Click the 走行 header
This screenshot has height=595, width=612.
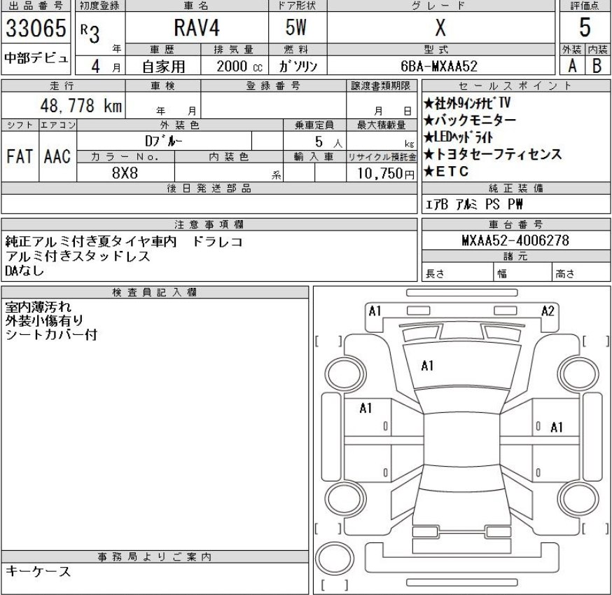tap(62, 86)
